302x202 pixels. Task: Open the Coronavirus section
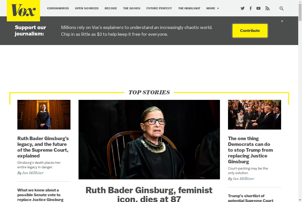pyautogui.click(x=58, y=8)
